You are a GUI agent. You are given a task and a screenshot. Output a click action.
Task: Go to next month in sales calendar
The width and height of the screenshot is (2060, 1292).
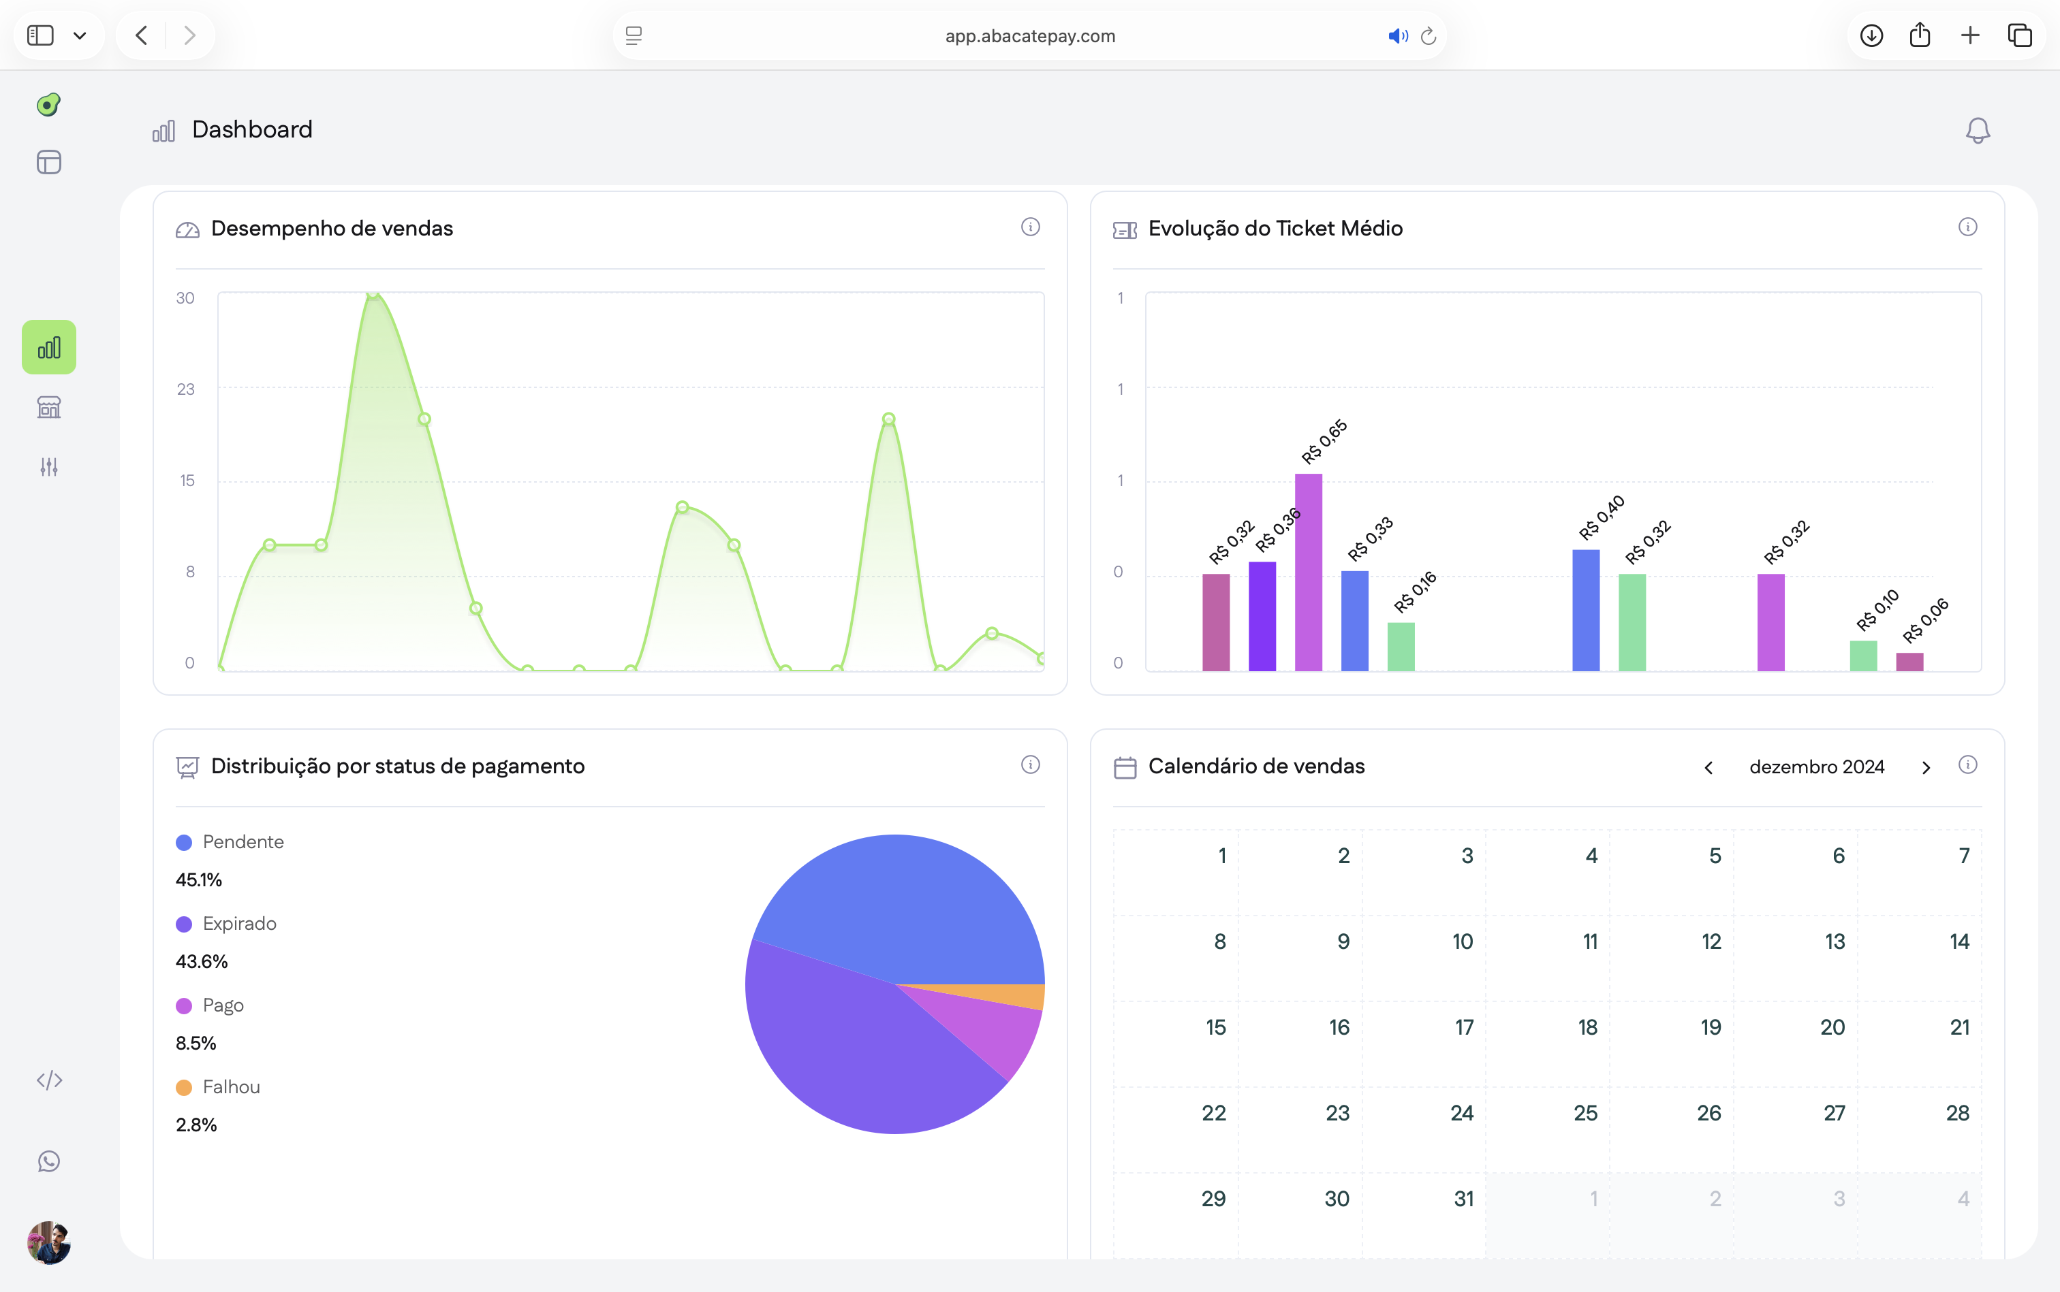pyautogui.click(x=1926, y=767)
